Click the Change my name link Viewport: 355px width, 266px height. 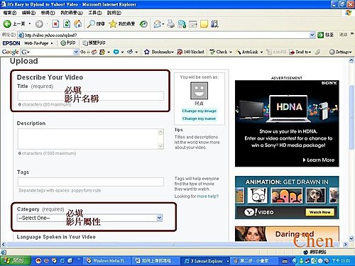199,118
